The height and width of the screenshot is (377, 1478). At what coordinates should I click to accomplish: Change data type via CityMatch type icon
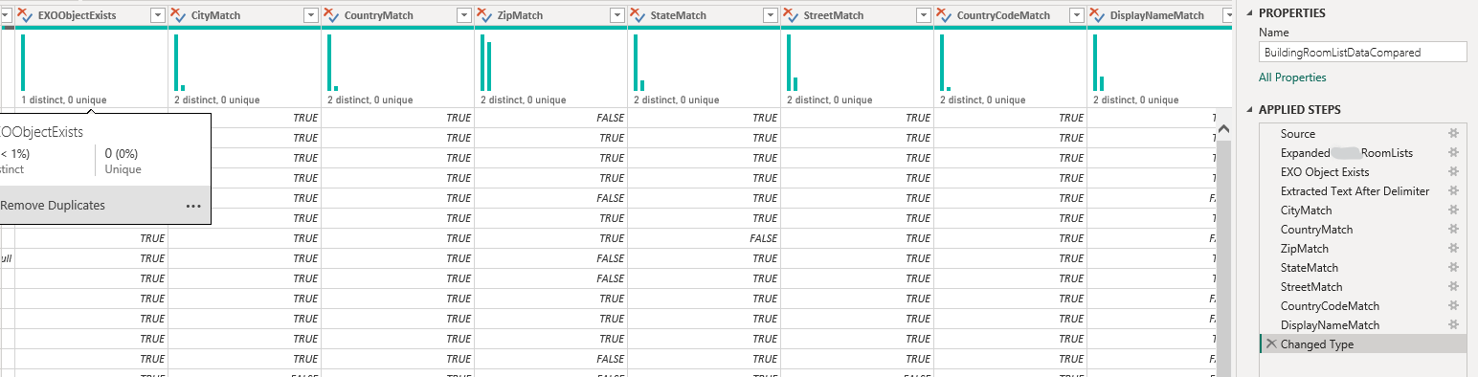coord(178,15)
